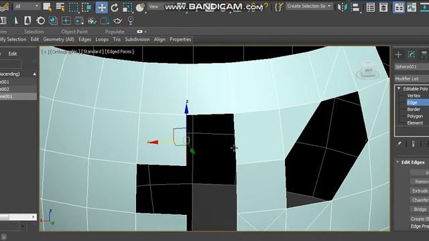429x241 pixels.
Task: Click the ViewCube in the viewport
Action: (368, 70)
